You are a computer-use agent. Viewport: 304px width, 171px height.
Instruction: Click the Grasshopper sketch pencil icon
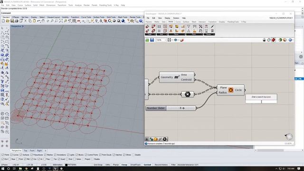(182, 40)
